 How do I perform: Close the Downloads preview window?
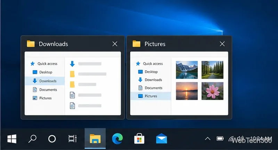(x=115, y=44)
